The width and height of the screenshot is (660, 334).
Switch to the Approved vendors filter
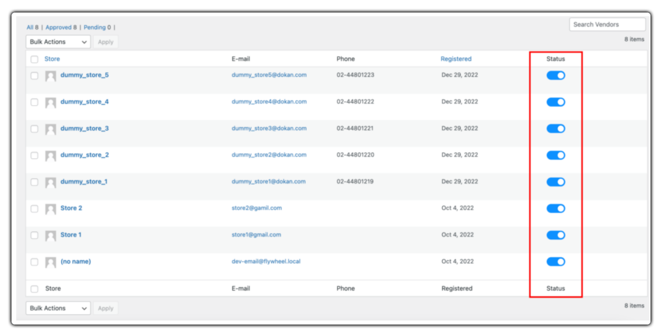(58, 27)
